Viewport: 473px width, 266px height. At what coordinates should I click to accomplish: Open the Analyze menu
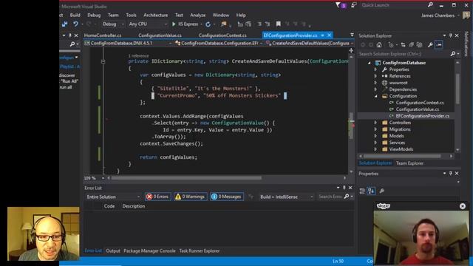tap(198, 15)
